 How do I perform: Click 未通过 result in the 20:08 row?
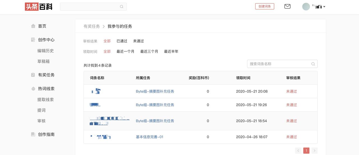291,91
